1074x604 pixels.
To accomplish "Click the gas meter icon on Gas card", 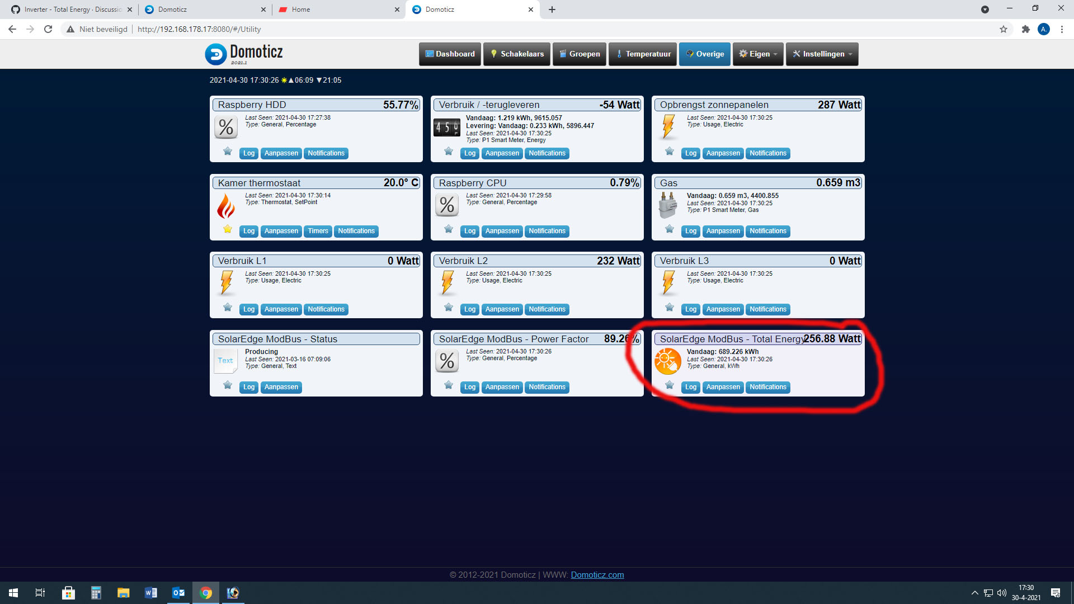I will 667,205.
